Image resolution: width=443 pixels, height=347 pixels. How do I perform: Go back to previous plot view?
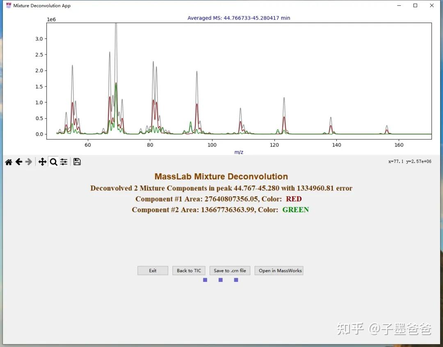click(19, 162)
